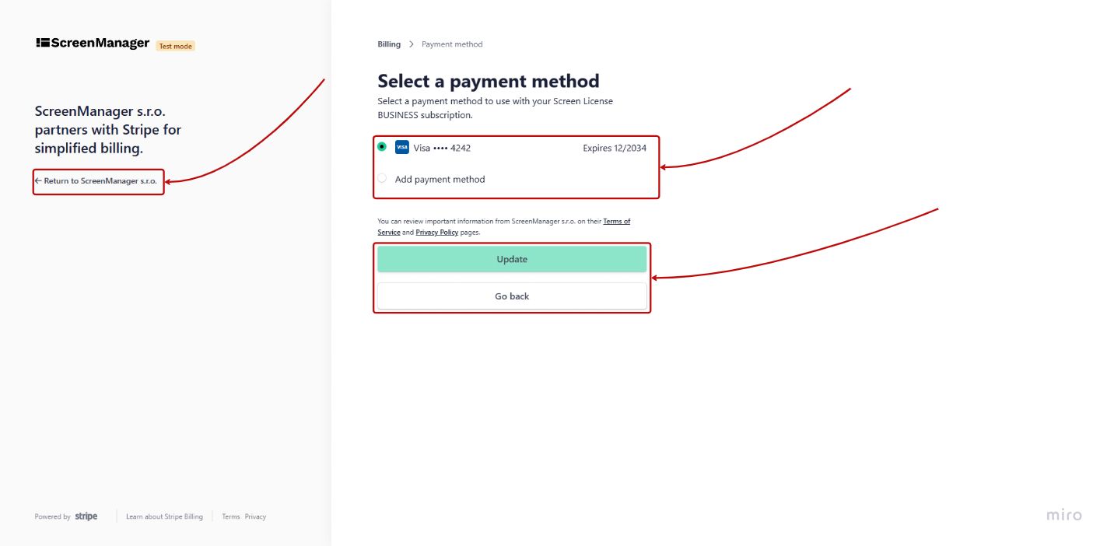Click the chevron in the Billing breadcrumb
Viewport: 1107px width, 546px height.
[x=411, y=44]
